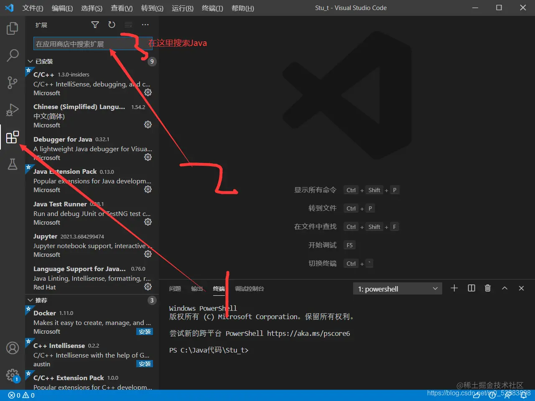Select the Chinese (Simplified) Language entry
Viewport: 535px width, 401px height.
(x=92, y=116)
